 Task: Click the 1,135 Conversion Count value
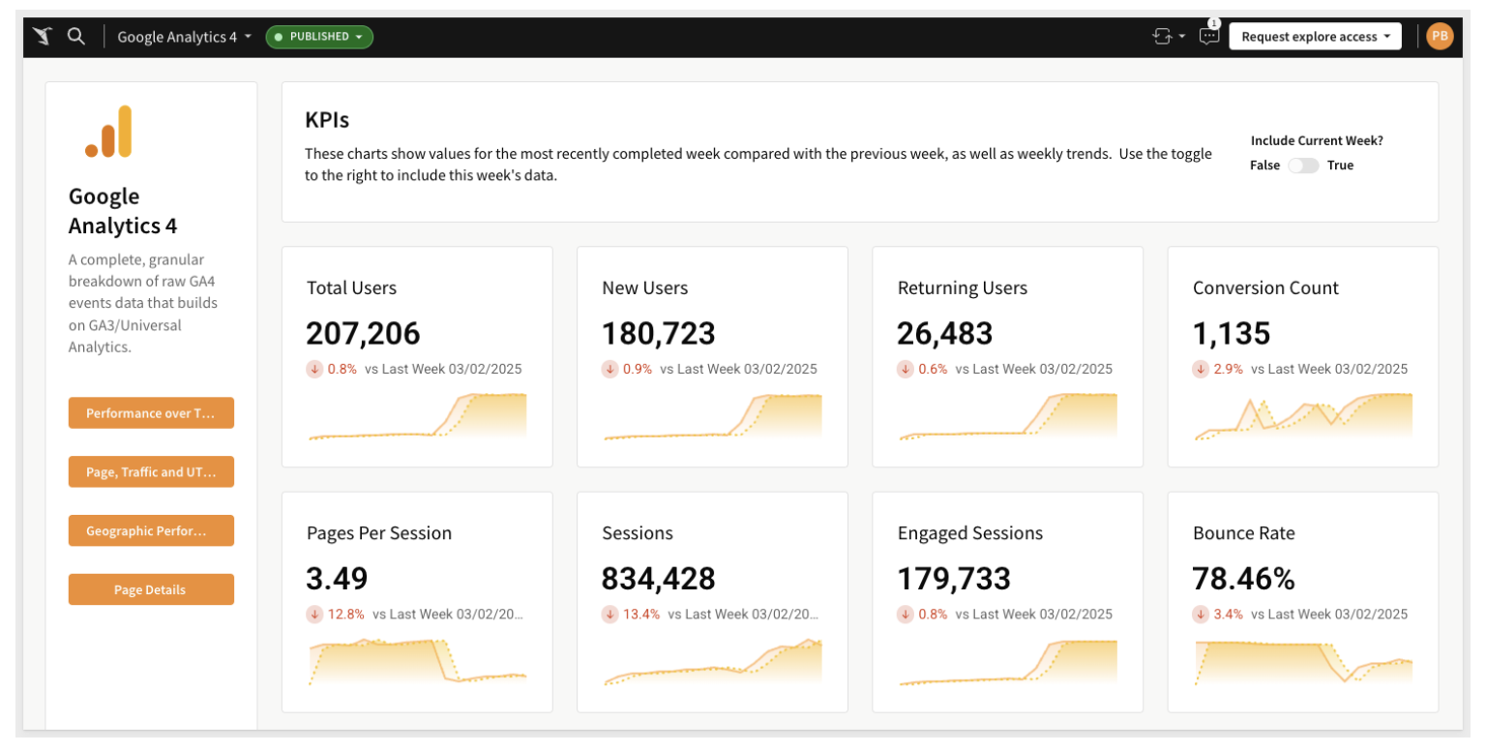[x=1232, y=333]
